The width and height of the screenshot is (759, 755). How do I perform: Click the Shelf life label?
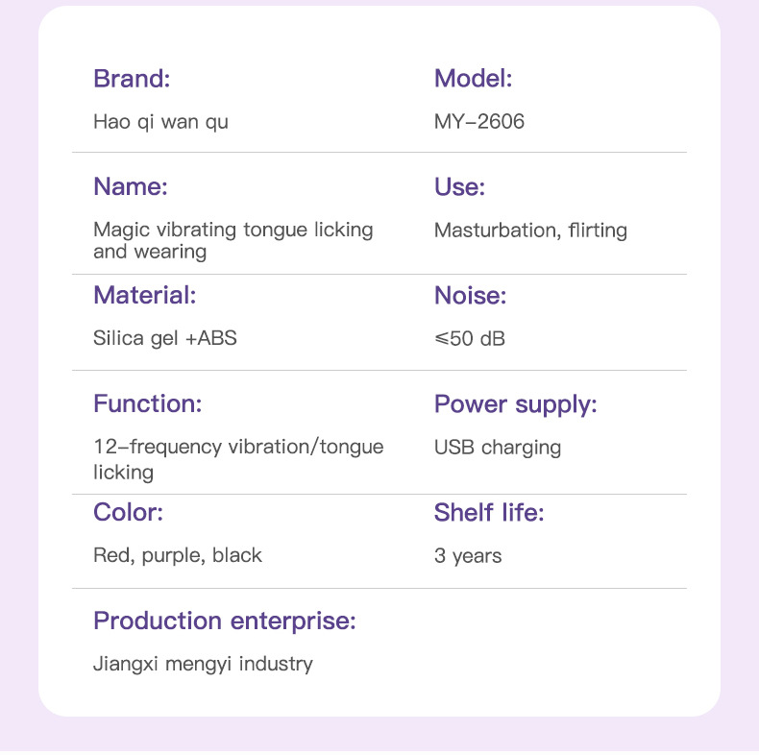click(x=489, y=512)
